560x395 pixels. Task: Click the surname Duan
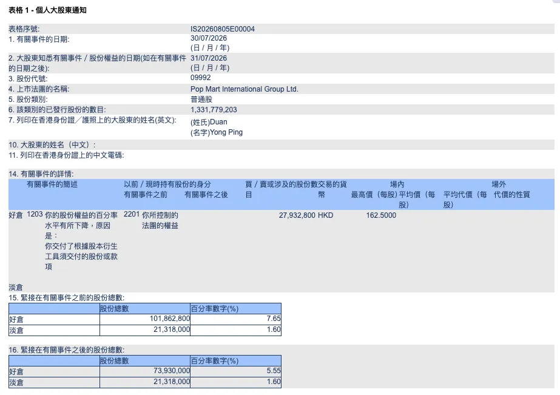point(218,122)
